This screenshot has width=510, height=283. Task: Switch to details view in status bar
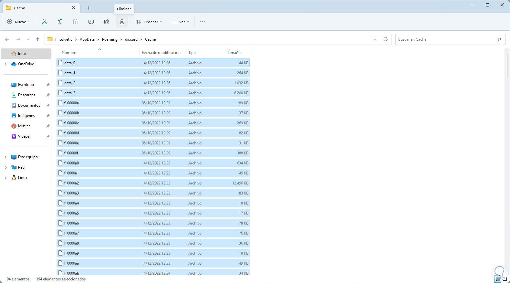[x=498, y=279]
